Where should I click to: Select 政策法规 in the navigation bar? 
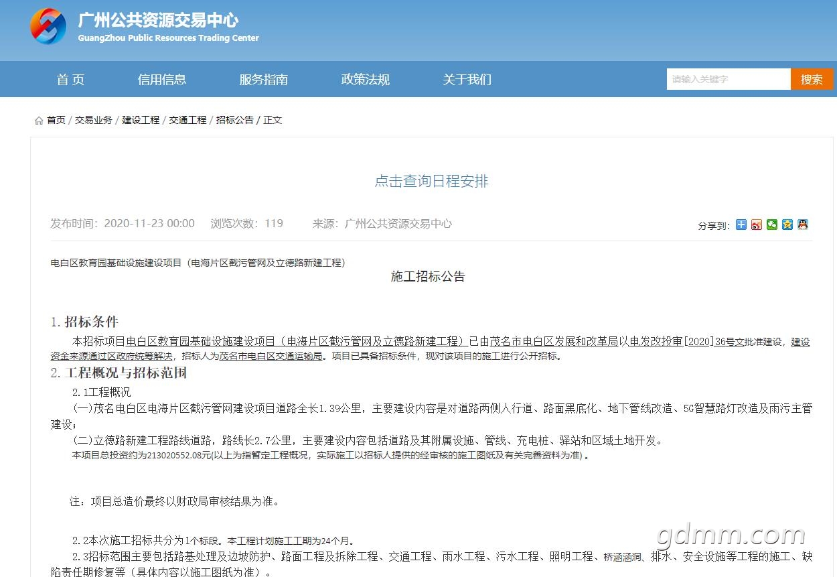pyautogui.click(x=366, y=80)
